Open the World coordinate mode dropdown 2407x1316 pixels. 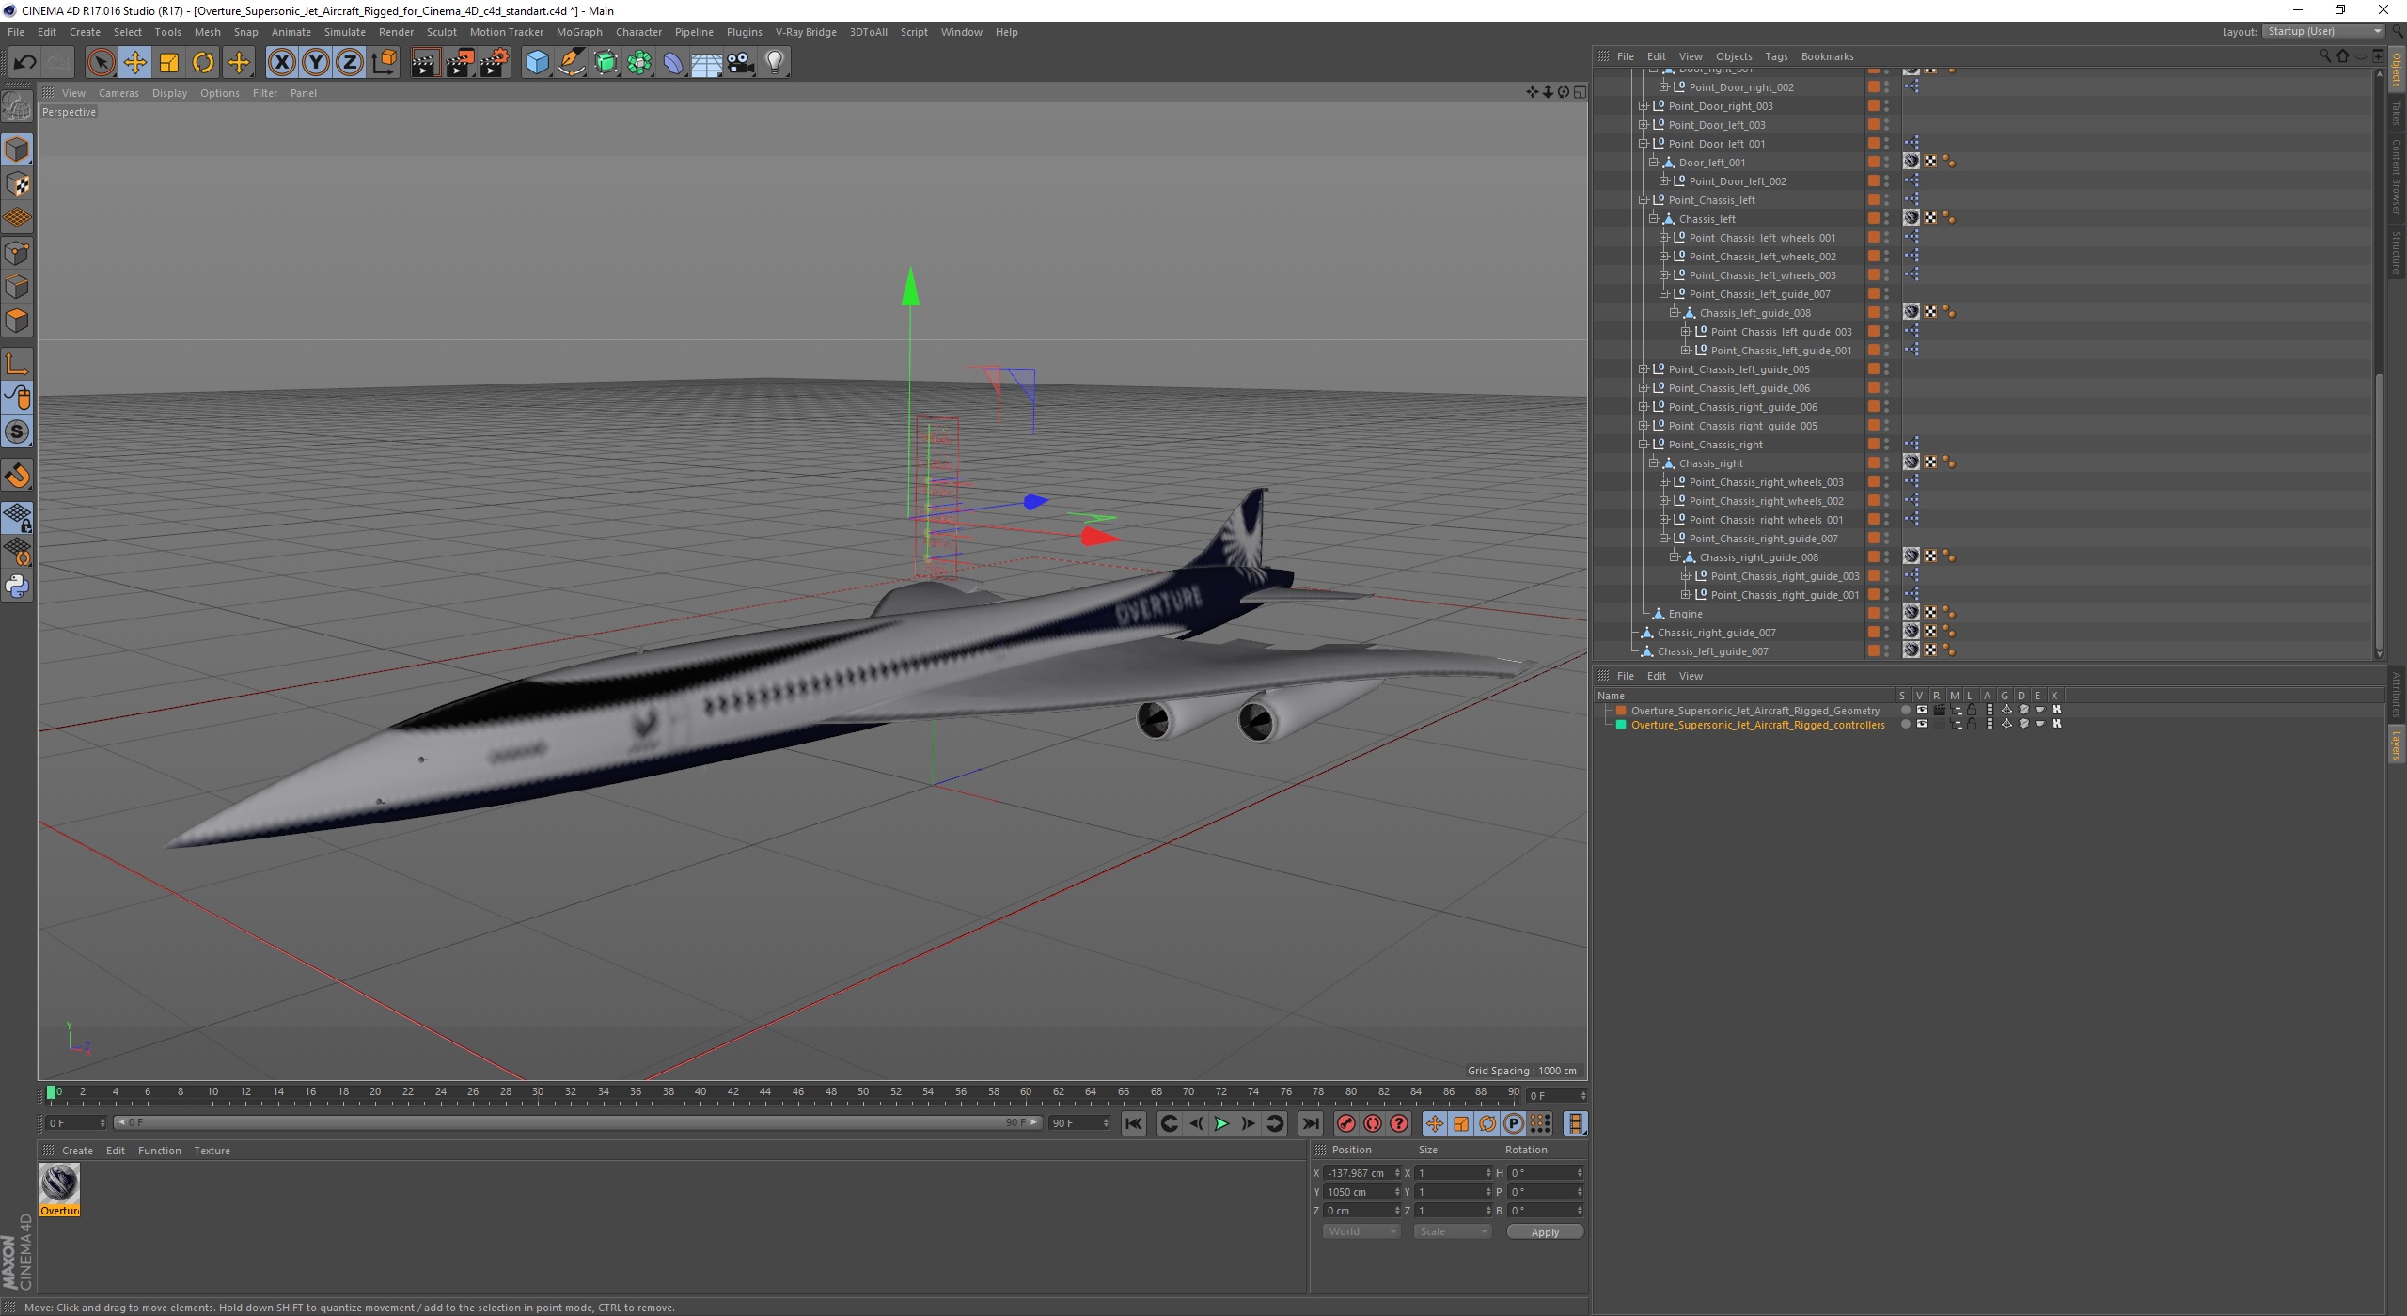click(x=1361, y=1231)
